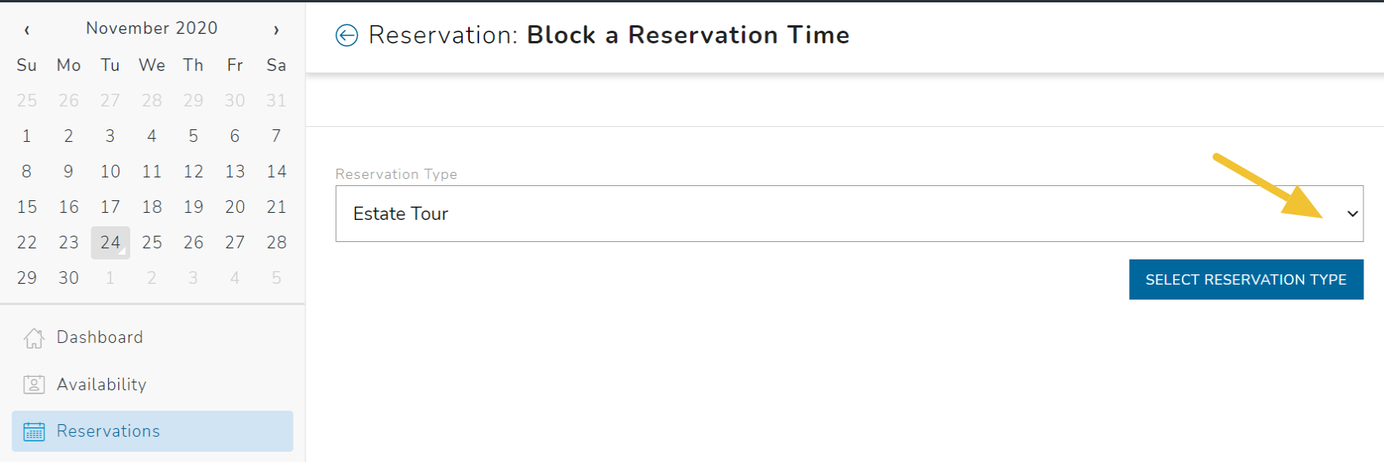1384x462 pixels.
Task: Open Availability using the person icon
Action: [33, 384]
